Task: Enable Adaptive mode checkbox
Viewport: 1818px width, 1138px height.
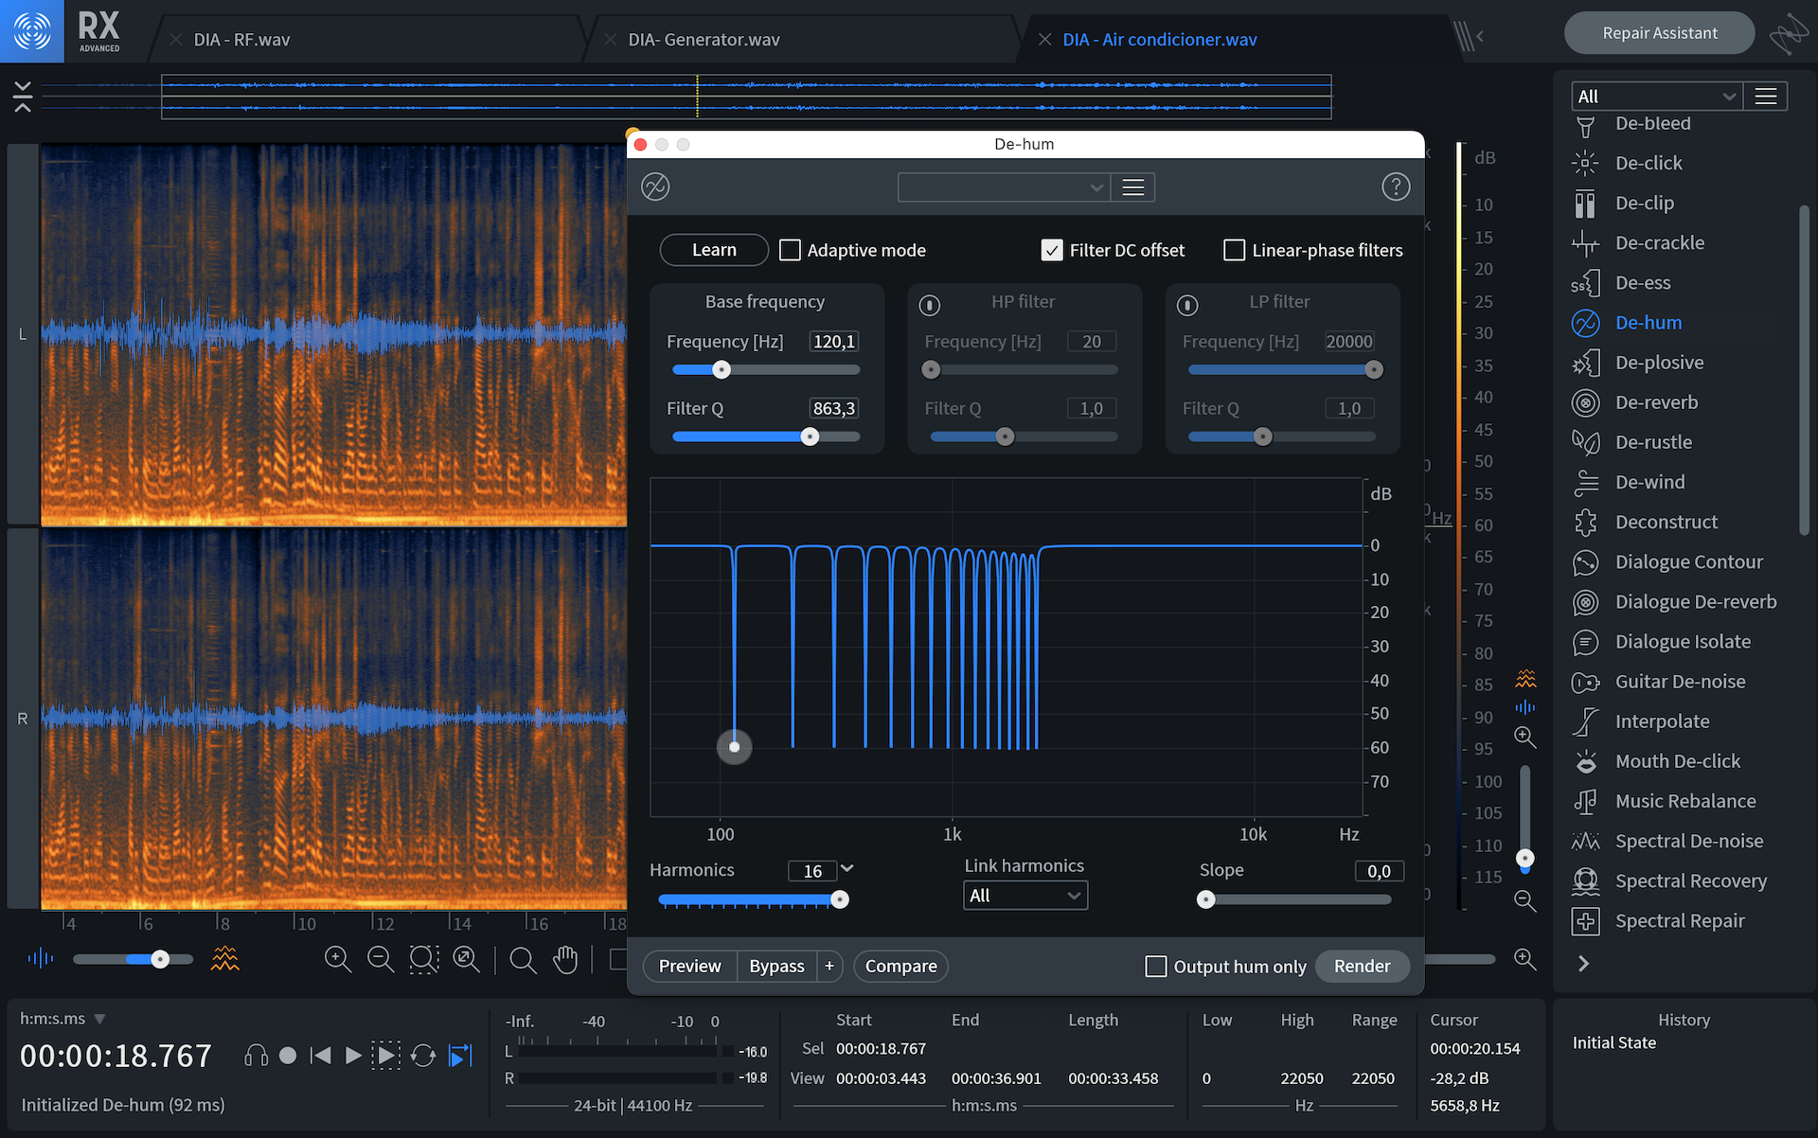Action: click(x=790, y=250)
